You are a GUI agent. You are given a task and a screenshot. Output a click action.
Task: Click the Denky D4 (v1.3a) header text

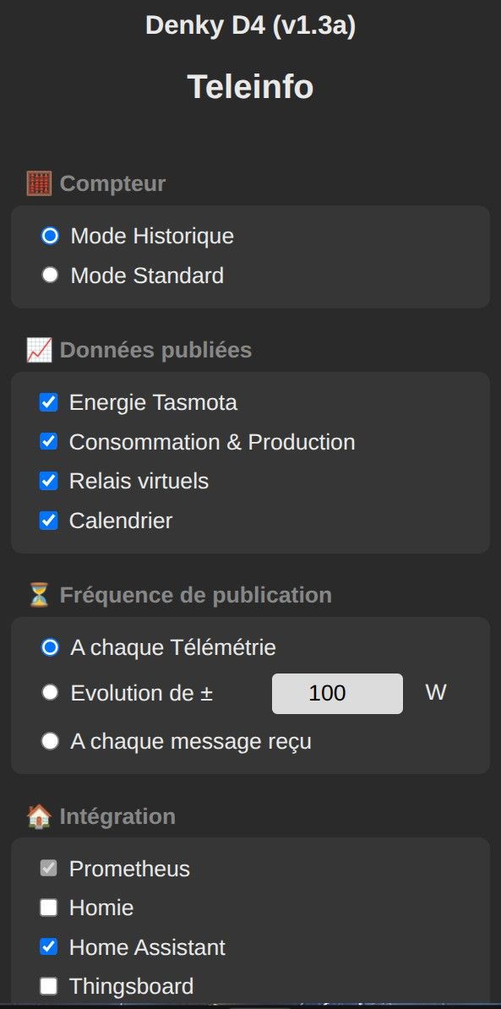(251, 26)
